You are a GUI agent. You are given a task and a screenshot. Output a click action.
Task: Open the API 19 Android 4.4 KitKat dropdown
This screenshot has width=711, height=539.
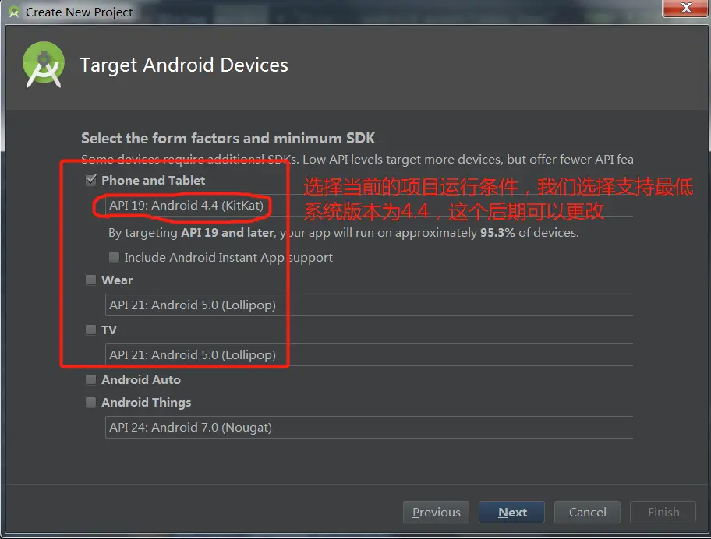(x=369, y=205)
